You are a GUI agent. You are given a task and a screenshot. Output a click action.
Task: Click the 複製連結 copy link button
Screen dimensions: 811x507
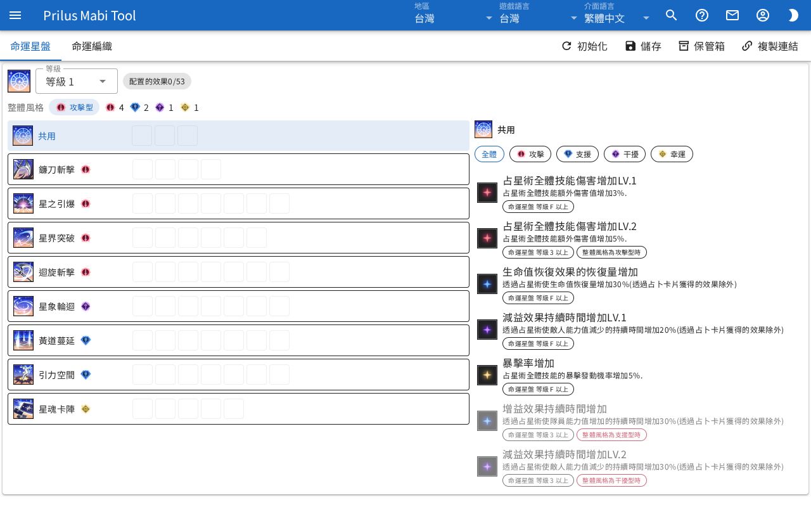770,46
